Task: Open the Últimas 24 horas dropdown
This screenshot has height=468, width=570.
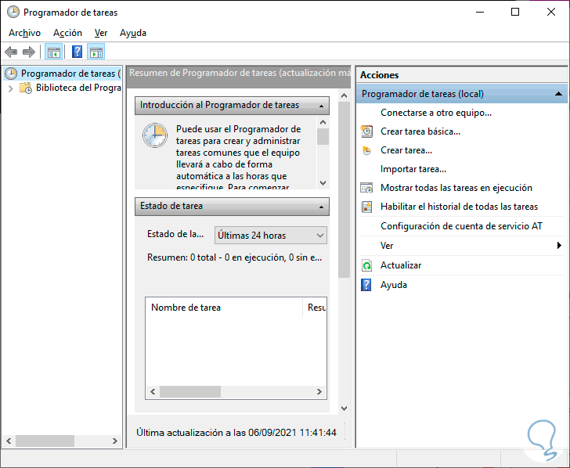Action: point(271,236)
